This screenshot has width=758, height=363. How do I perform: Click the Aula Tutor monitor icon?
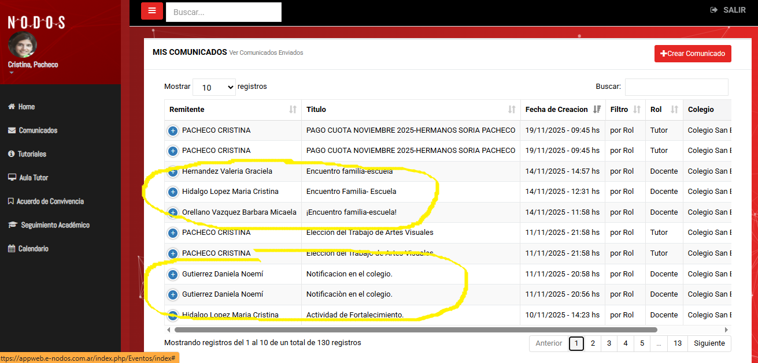pyautogui.click(x=12, y=178)
